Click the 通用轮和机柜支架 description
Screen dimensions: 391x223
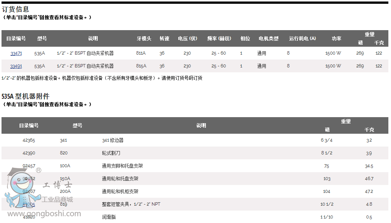pos(120,191)
